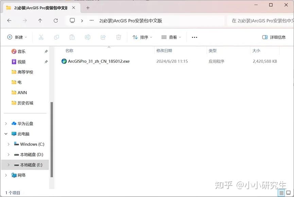Viewport: 294px width, 197px height.
Task: Click breadcrumb chevron after computer icon
Action: point(82,21)
